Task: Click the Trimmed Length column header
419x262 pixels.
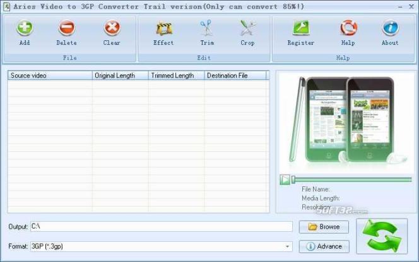Action: 176,76
